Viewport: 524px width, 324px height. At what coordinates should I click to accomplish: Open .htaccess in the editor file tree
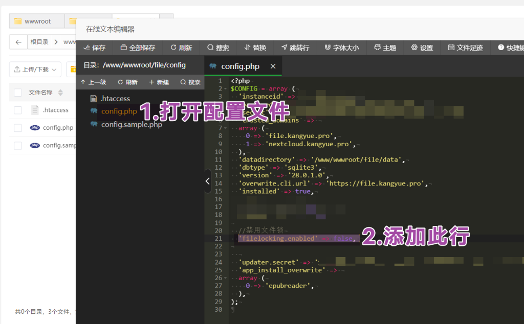coord(115,99)
